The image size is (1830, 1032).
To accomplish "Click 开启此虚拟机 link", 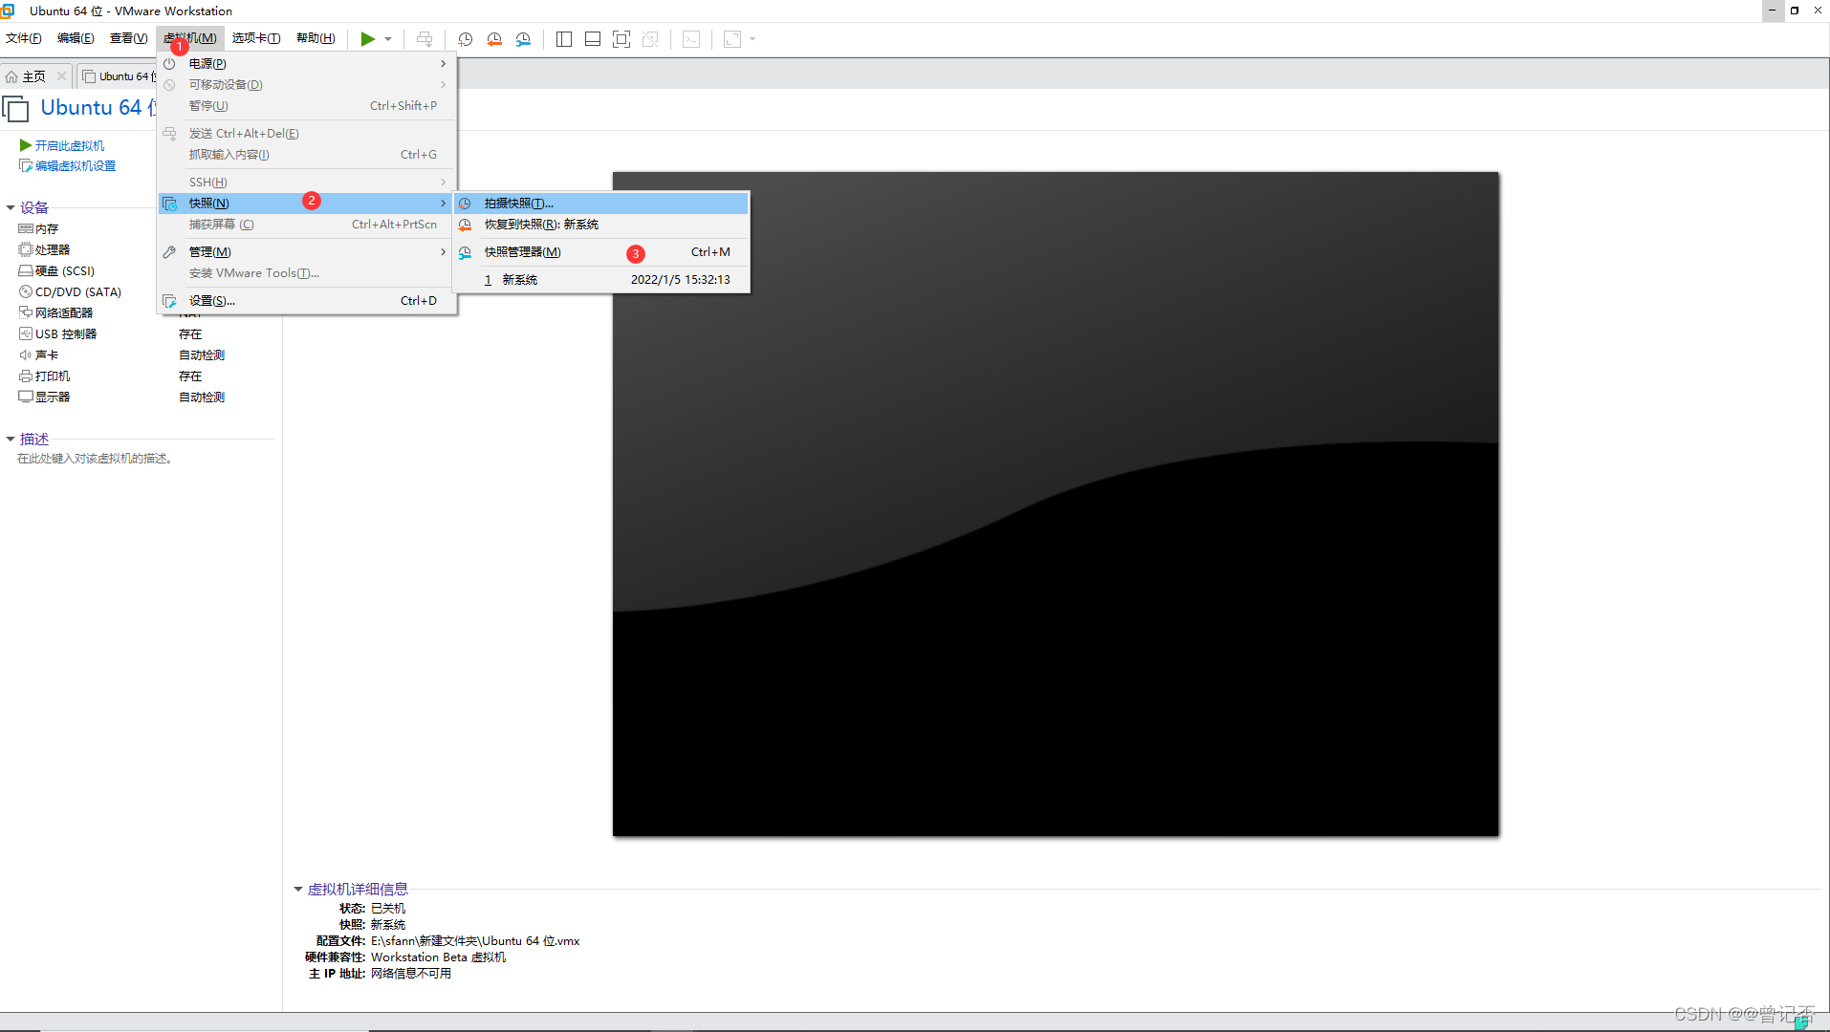I will click(69, 145).
